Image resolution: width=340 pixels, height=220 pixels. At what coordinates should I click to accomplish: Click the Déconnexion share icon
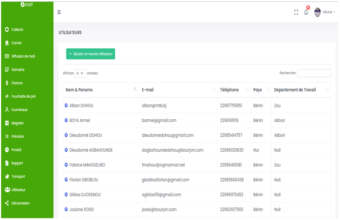(7, 203)
